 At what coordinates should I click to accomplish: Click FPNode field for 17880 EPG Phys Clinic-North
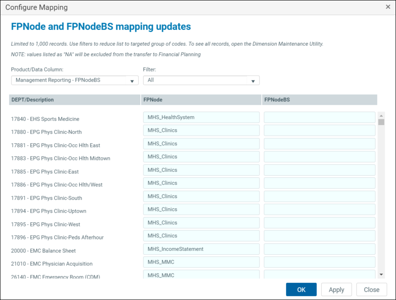pos(201,130)
